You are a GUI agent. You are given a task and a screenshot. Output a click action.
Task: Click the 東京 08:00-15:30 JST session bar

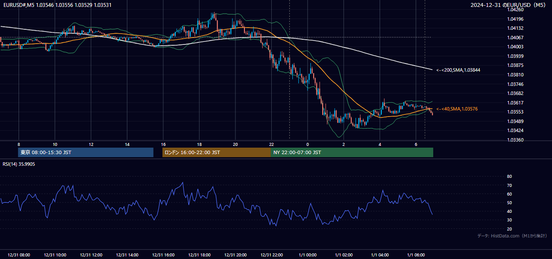pyautogui.click(x=86, y=152)
